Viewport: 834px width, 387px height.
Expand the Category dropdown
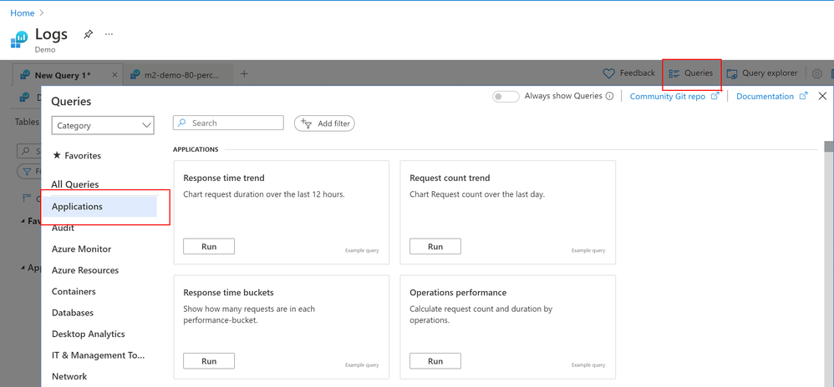coord(103,126)
